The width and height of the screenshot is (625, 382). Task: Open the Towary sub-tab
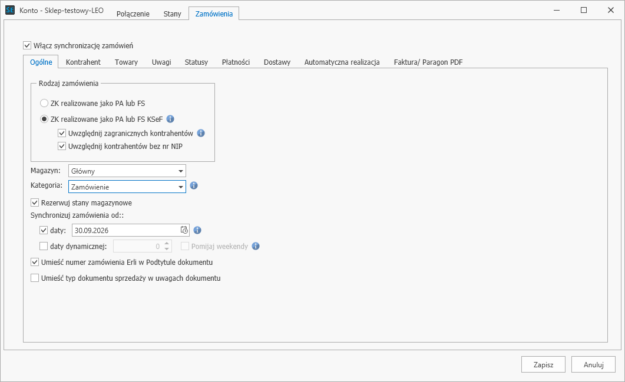tap(127, 62)
